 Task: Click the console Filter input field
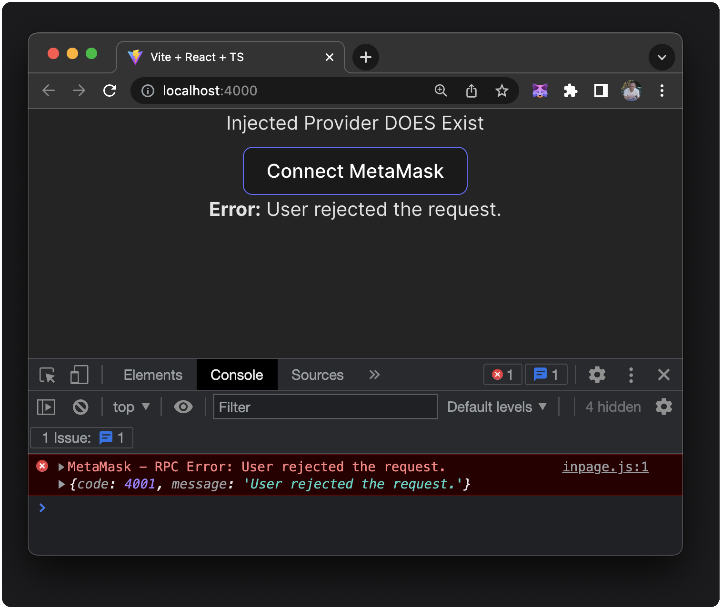point(325,407)
